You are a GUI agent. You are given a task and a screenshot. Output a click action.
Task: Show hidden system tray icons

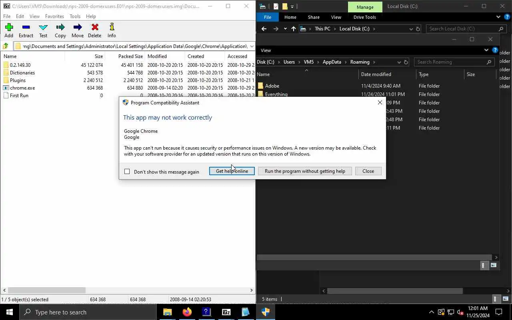[431, 312]
